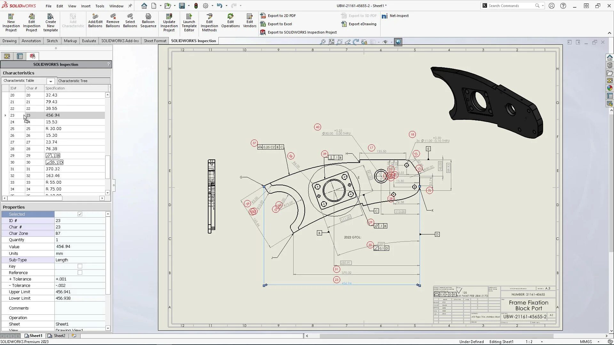The width and height of the screenshot is (614, 345).
Task: Enable the Key characteristic checkbox
Action: click(x=80, y=266)
